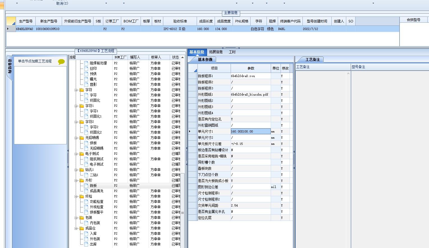Click the document icon beside 二钻1
Screen dimensions: 429x248
(86, 175)
